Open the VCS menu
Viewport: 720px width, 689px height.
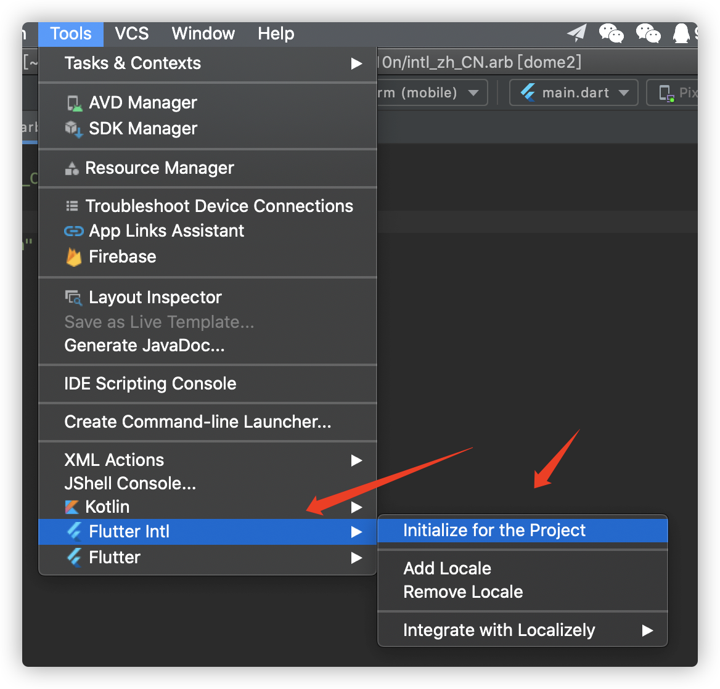pyautogui.click(x=132, y=34)
